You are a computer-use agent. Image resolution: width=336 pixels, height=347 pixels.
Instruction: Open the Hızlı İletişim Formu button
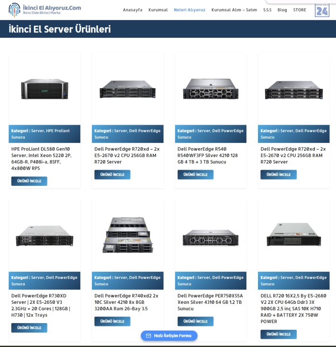[169, 335]
